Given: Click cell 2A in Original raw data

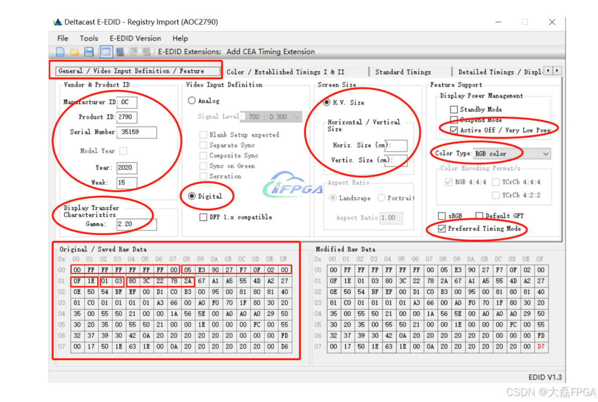Looking at the screenshot, I should click(188, 281).
